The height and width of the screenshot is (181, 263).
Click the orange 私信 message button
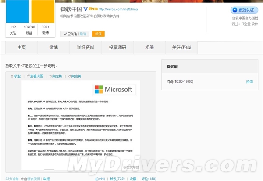(x=98, y=34)
